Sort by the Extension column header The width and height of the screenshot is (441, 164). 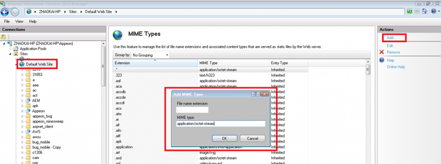pos(155,63)
